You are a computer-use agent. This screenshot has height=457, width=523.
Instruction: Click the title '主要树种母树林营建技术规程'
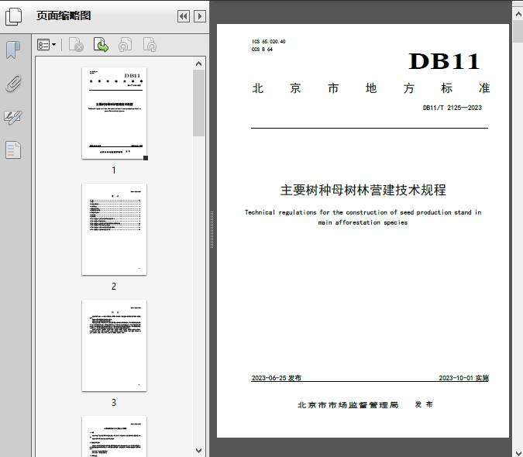(x=363, y=190)
